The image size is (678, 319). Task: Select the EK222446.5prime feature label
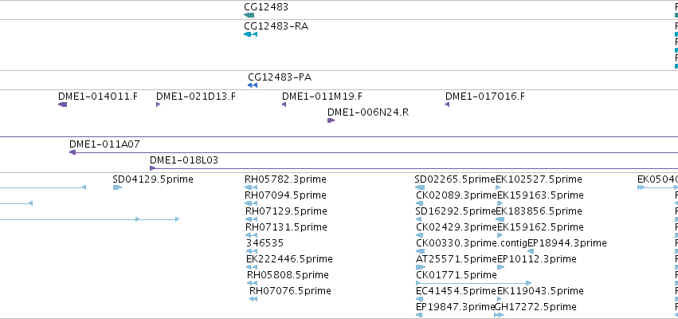289,259
